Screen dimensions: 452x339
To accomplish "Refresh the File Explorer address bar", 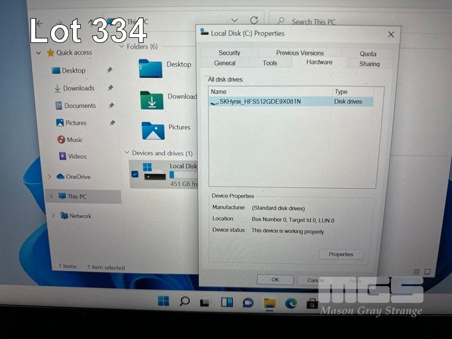I will click(x=254, y=20).
